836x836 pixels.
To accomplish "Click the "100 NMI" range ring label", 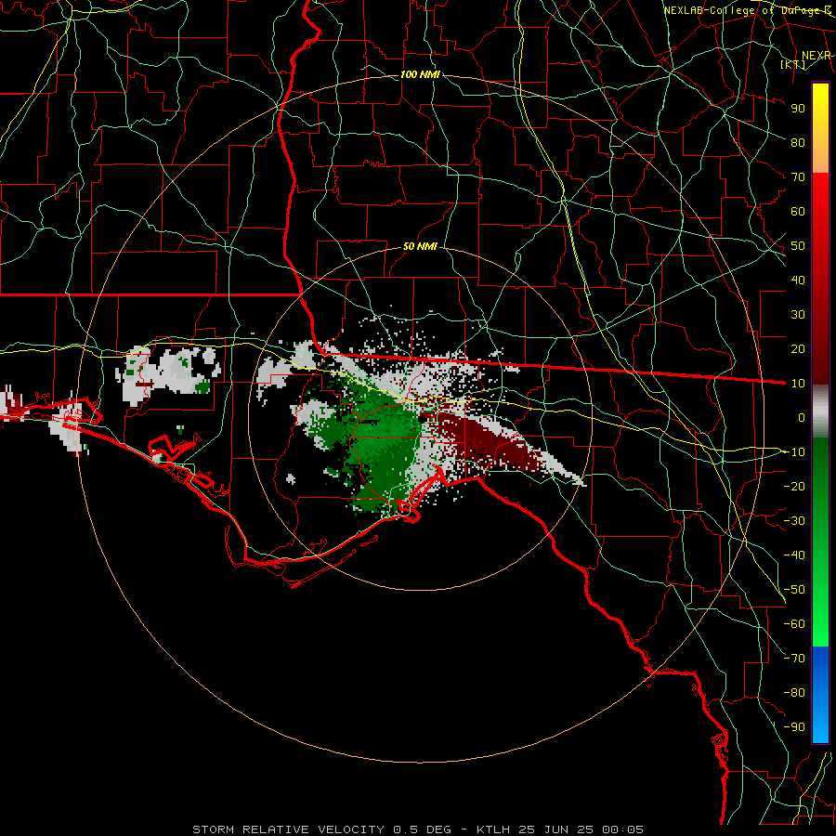I will tap(420, 74).
